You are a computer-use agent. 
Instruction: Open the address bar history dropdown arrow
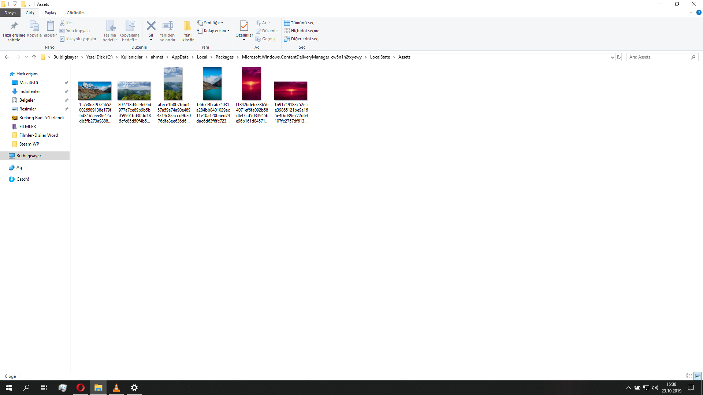coord(612,57)
